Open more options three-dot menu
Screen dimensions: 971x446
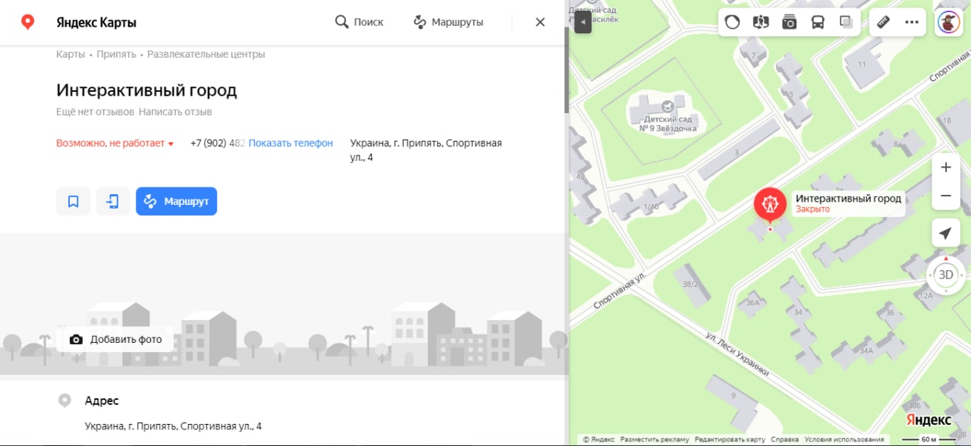[912, 22]
